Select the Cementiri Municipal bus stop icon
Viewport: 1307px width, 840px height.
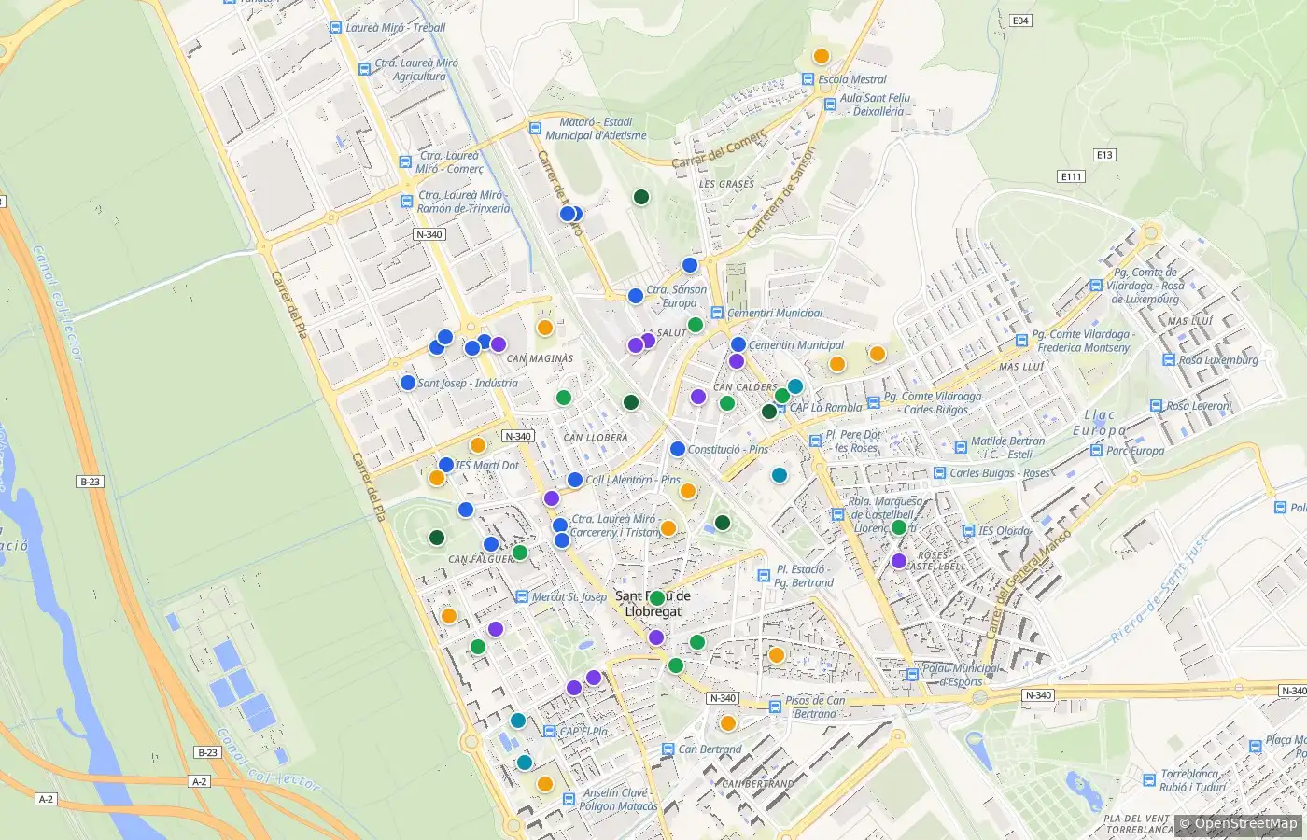tap(717, 313)
